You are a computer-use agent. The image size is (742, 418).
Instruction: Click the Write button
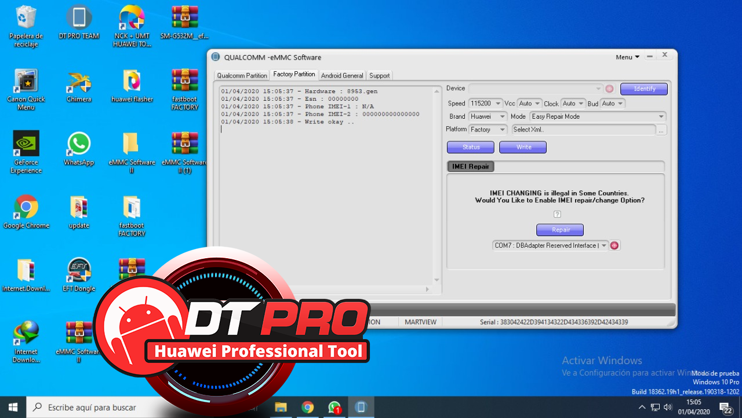click(x=523, y=147)
